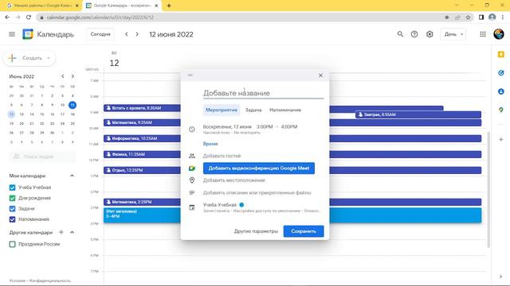The width and height of the screenshot is (510, 286).
Task: Open Google apps grid
Action: [483, 34]
